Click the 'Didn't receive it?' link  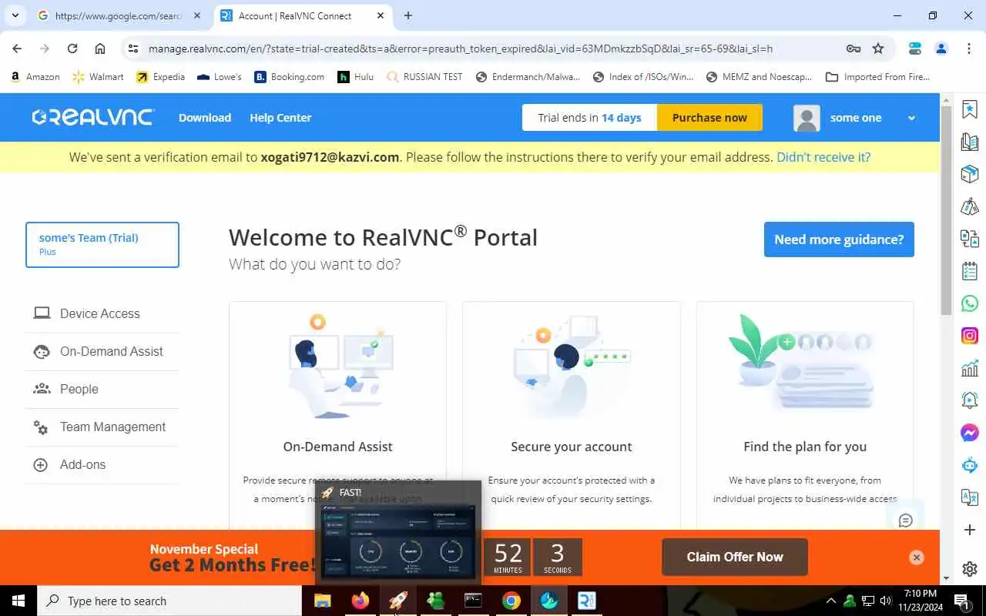[823, 157]
